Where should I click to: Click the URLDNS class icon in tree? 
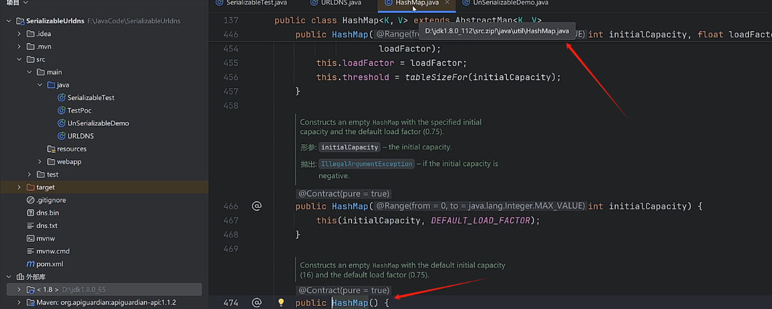61,136
